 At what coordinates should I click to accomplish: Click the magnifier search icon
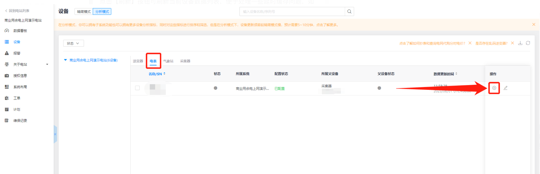[x=349, y=12]
